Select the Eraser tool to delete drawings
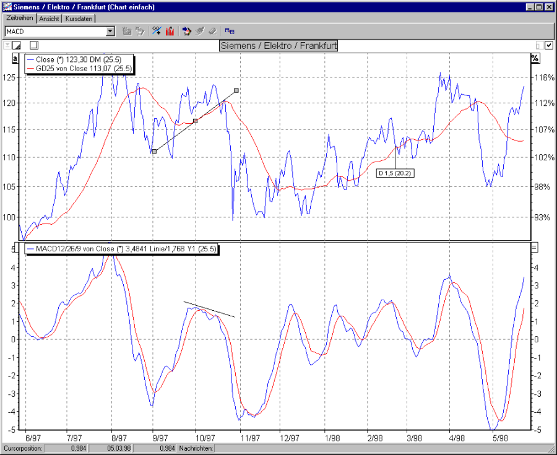Image resolution: width=557 pixels, height=455 pixels. pyautogui.click(x=211, y=31)
